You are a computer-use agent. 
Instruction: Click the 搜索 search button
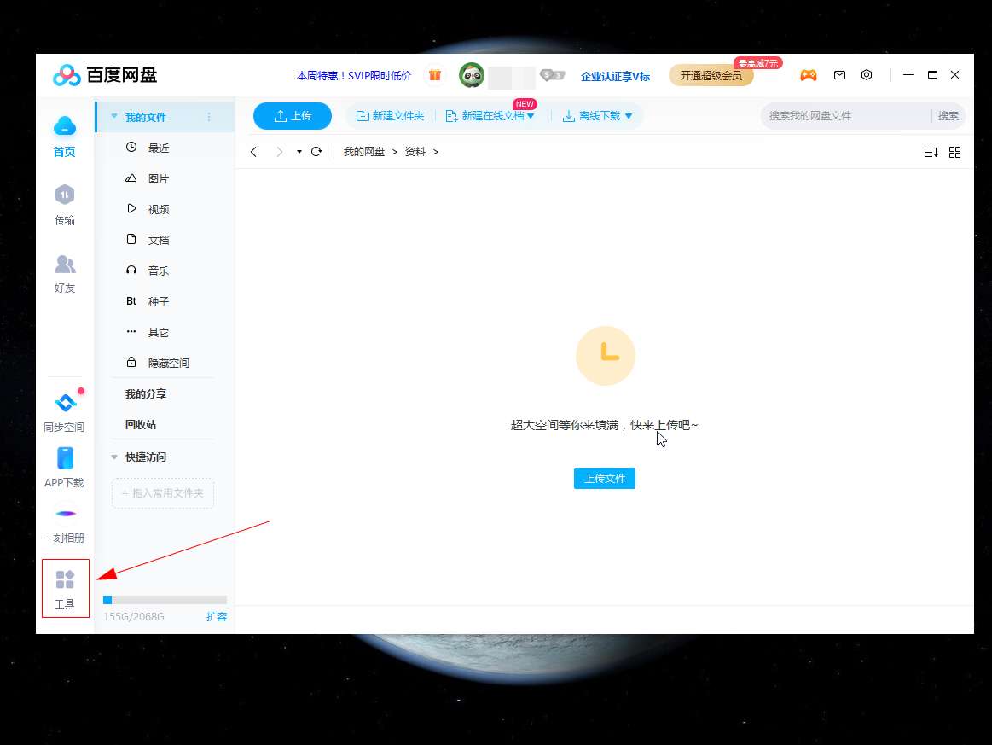tap(948, 116)
